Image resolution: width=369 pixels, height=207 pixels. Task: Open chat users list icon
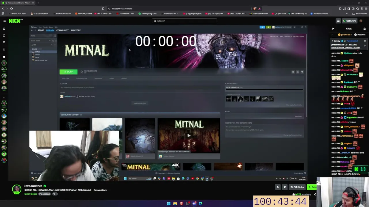coord(365,29)
